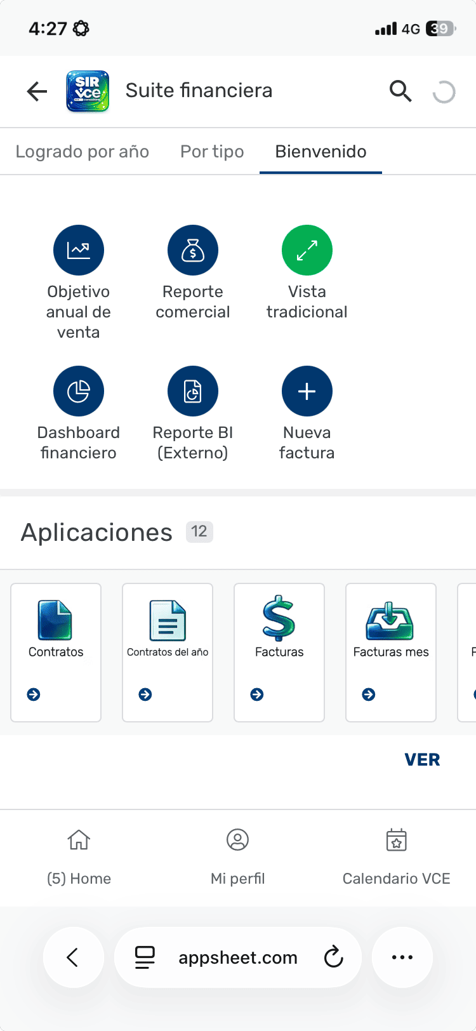The image size is (476, 1031).
Task: Switch to the Logrado por año tab
Action: pos(83,152)
